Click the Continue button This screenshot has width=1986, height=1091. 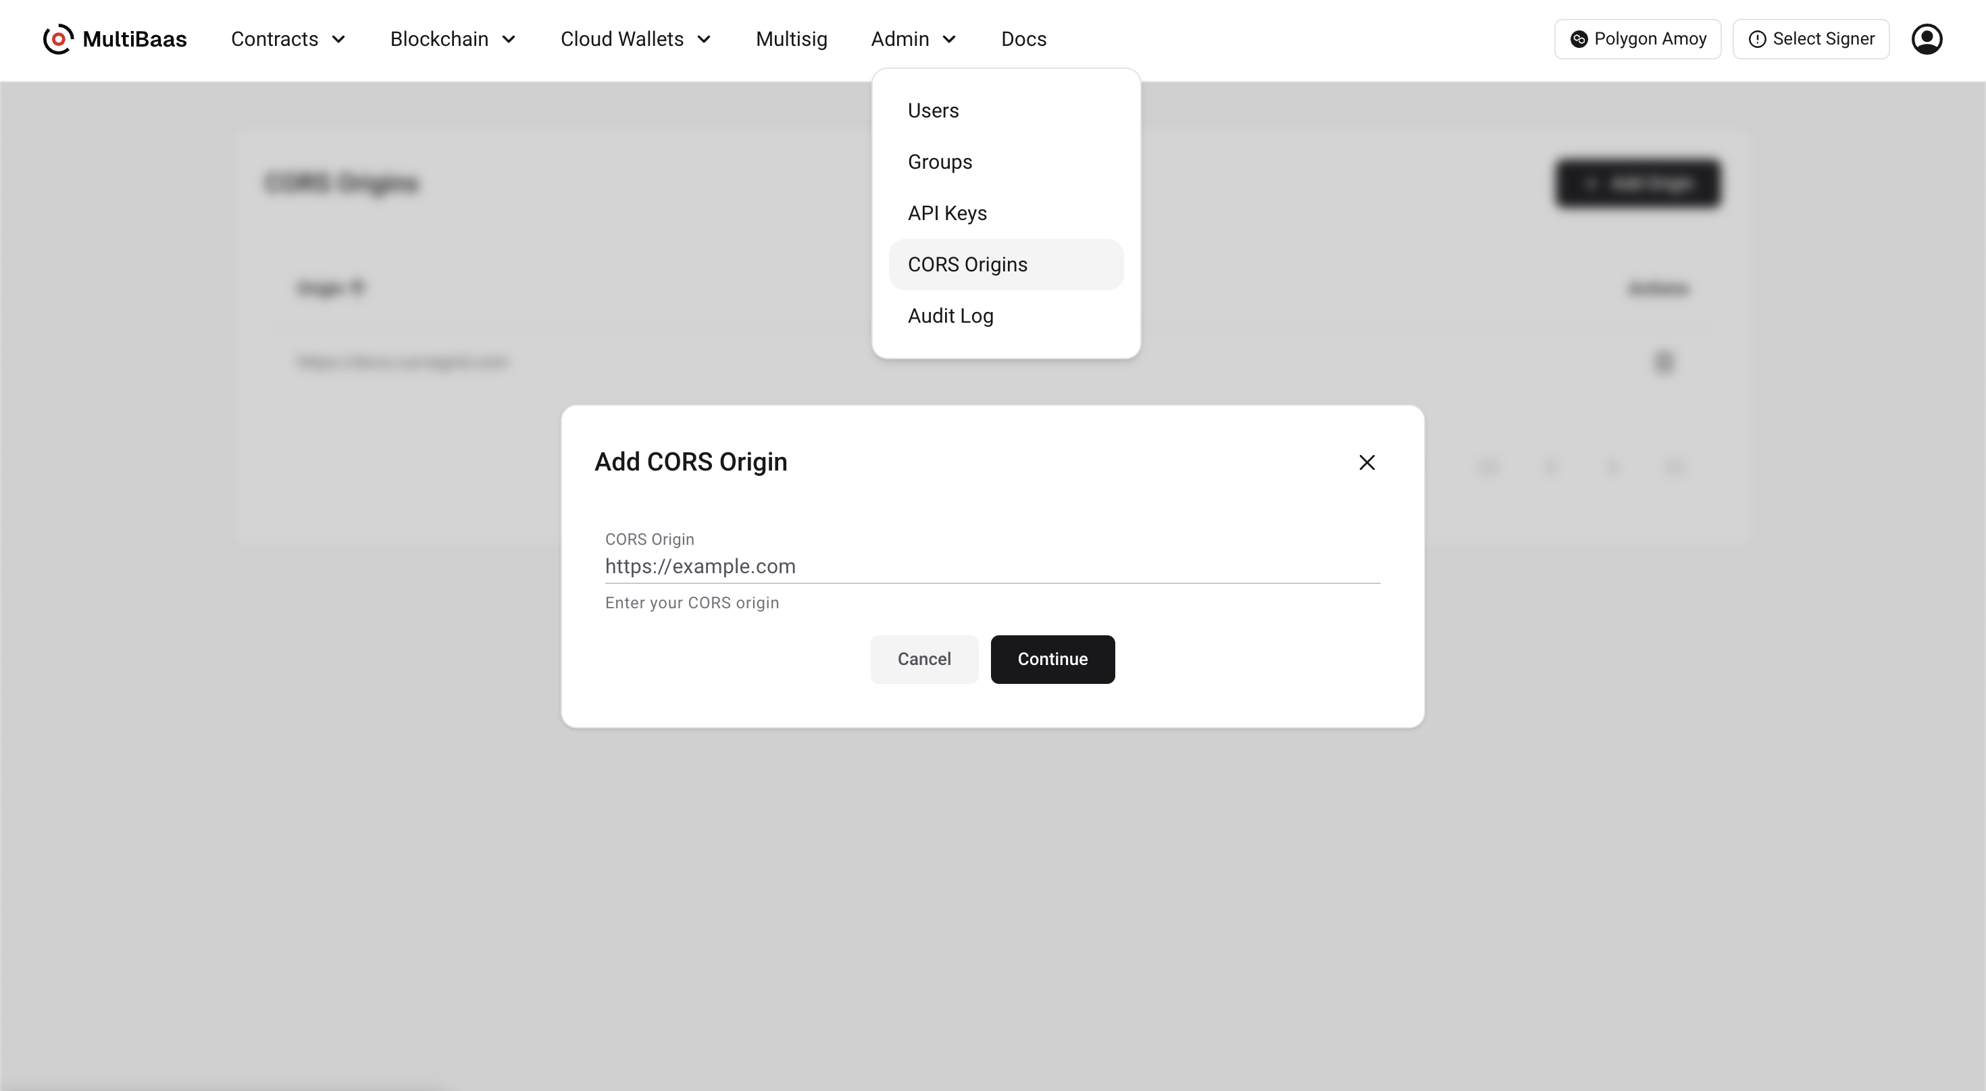[x=1052, y=659]
